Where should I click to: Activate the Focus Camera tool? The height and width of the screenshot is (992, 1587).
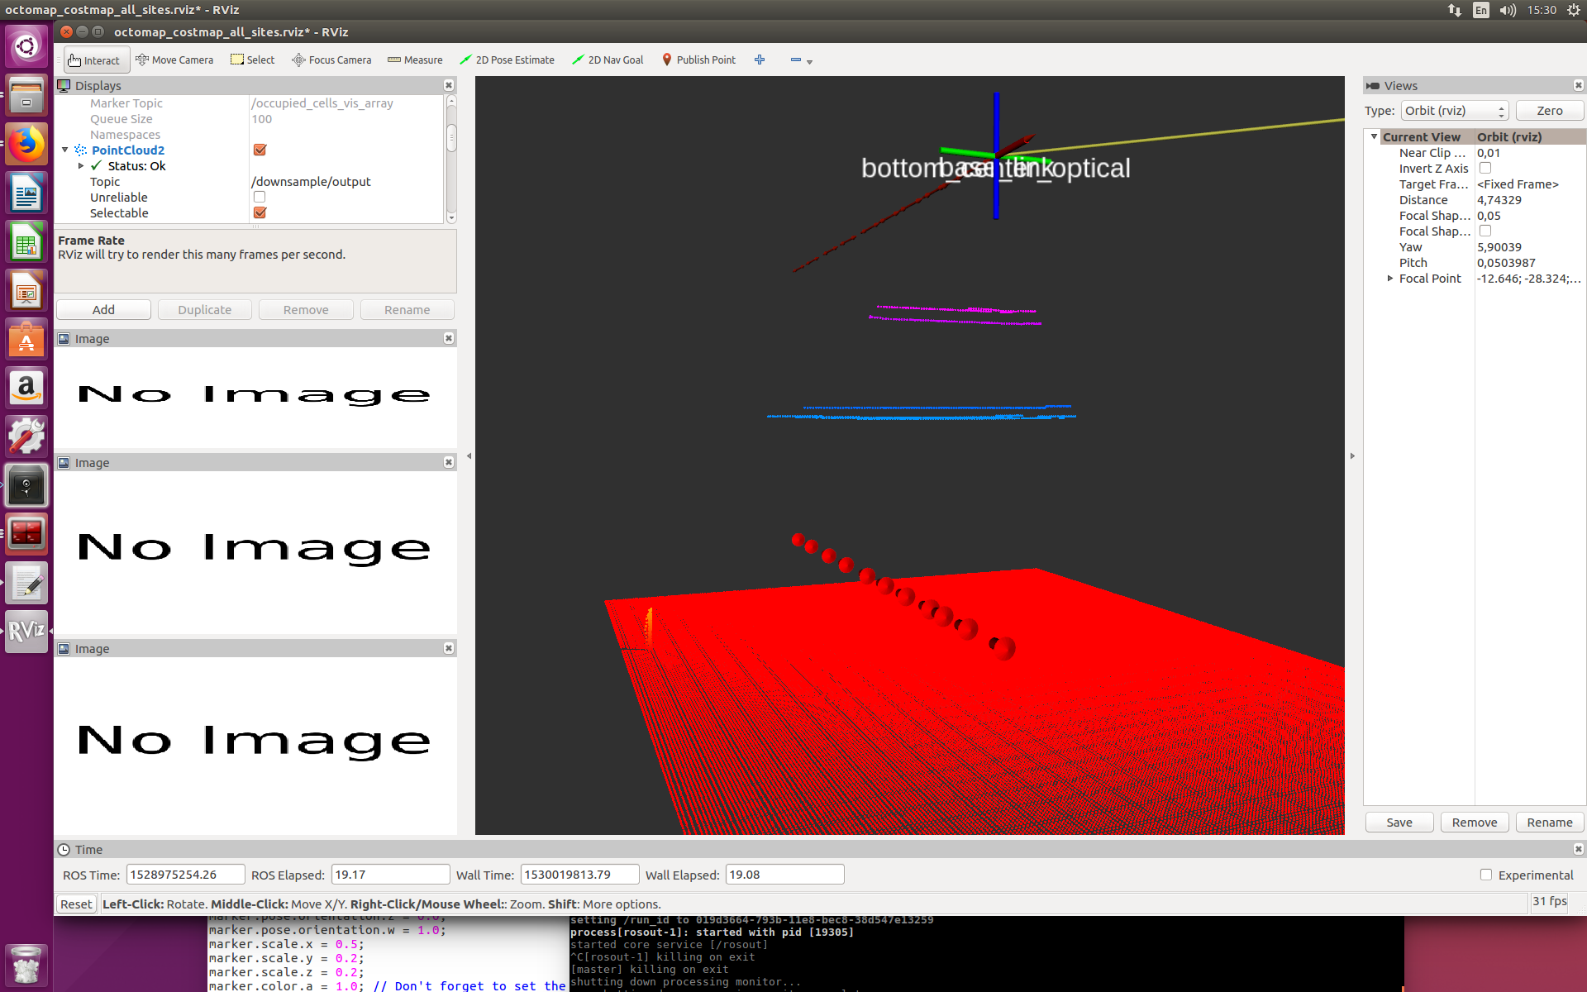[331, 60]
